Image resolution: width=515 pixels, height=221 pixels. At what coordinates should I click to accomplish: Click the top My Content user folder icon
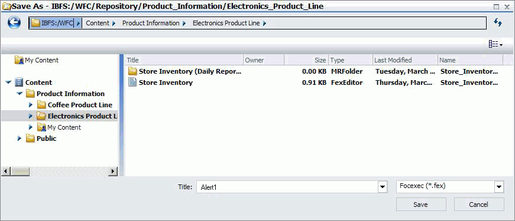[19, 60]
